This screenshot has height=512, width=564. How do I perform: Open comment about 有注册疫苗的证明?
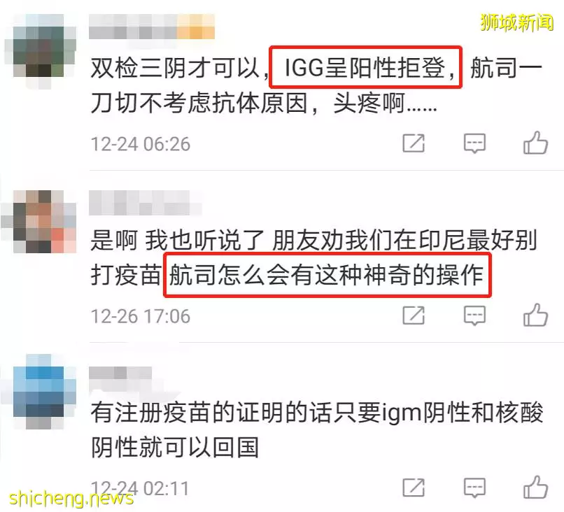pyautogui.click(x=316, y=429)
